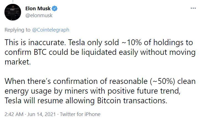
Task: Click the 'Bitcoin transactions.' ending phrase
Action: coord(132,101)
